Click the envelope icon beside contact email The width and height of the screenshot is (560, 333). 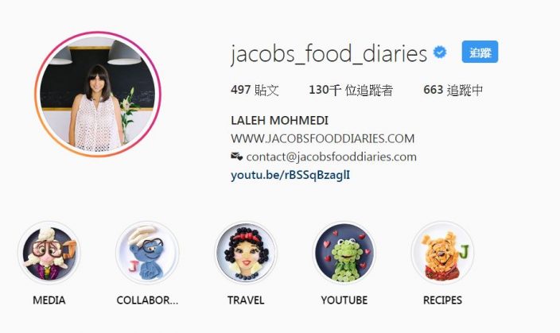[x=236, y=157]
